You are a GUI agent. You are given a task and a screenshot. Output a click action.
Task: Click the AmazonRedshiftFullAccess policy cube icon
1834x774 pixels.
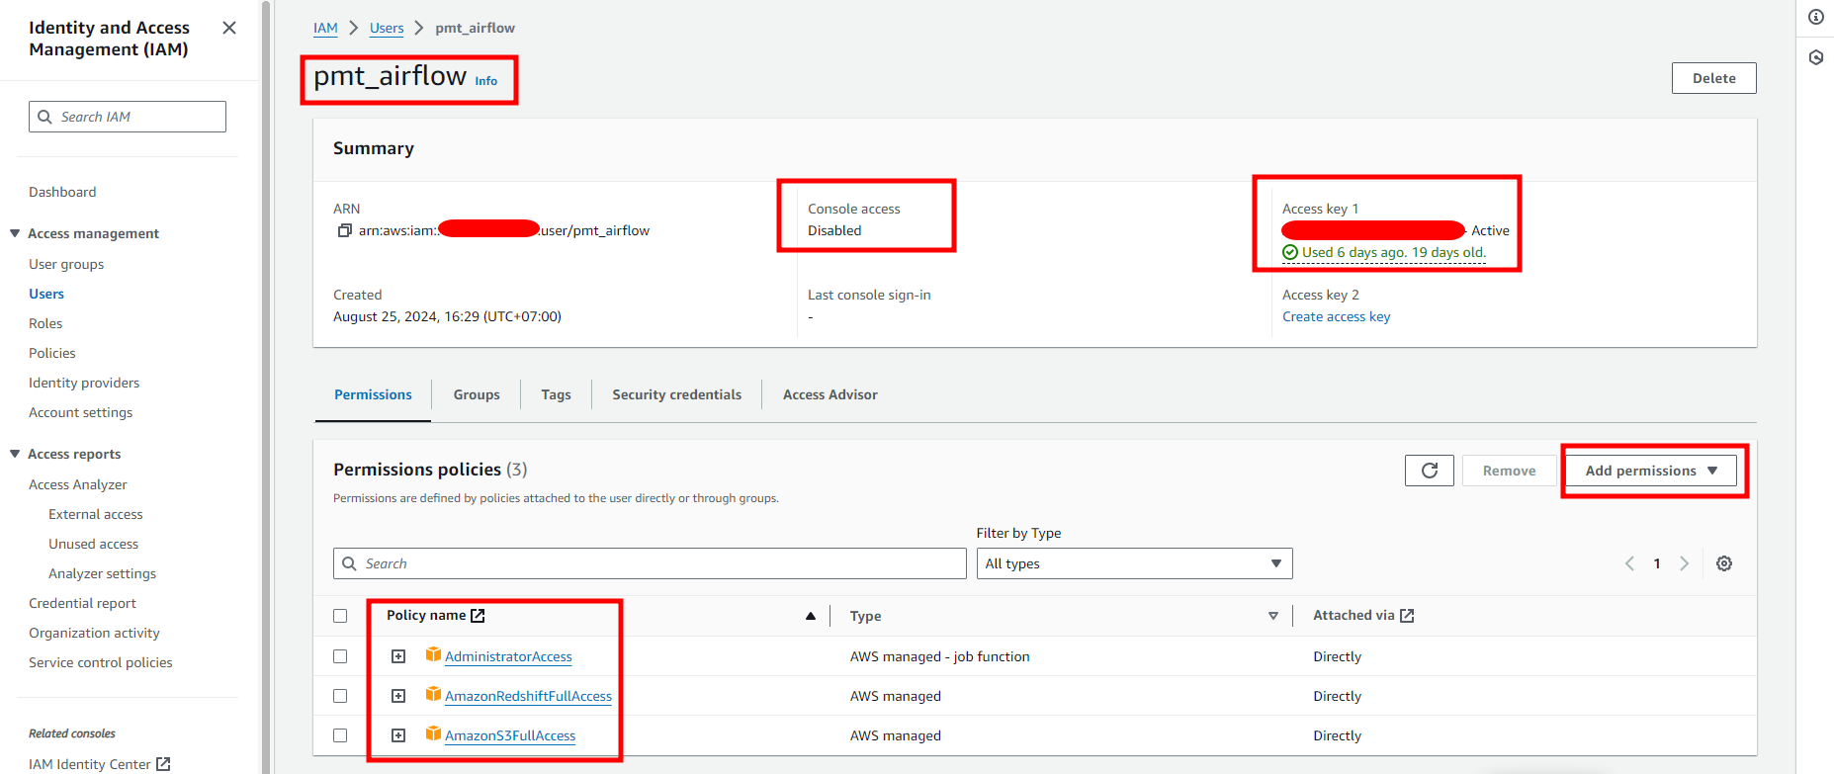pos(433,694)
